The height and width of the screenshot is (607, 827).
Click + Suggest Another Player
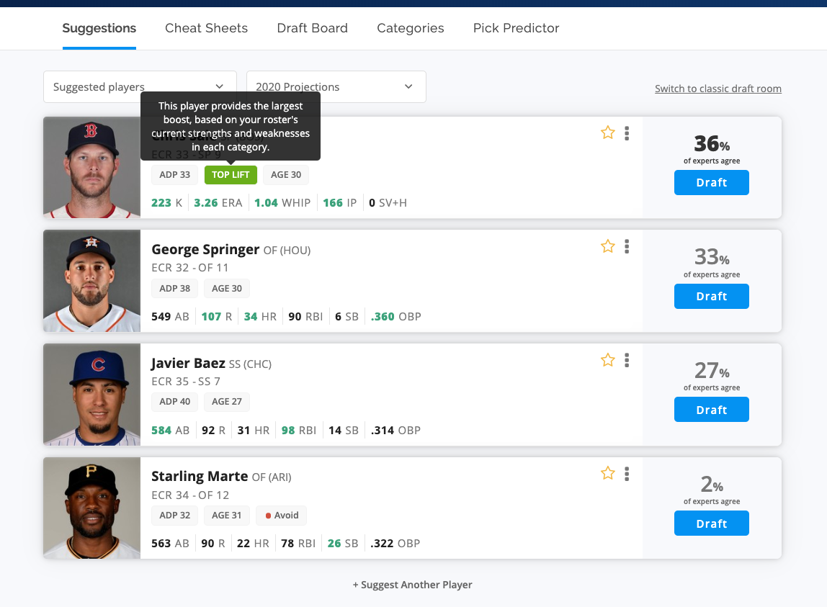tap(413, 585)
